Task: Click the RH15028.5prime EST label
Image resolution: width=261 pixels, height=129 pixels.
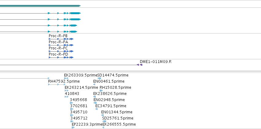Action: click(x=115, y=88)
